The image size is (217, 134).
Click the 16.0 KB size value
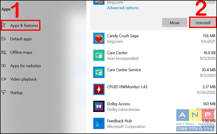(x=209, y=53)
